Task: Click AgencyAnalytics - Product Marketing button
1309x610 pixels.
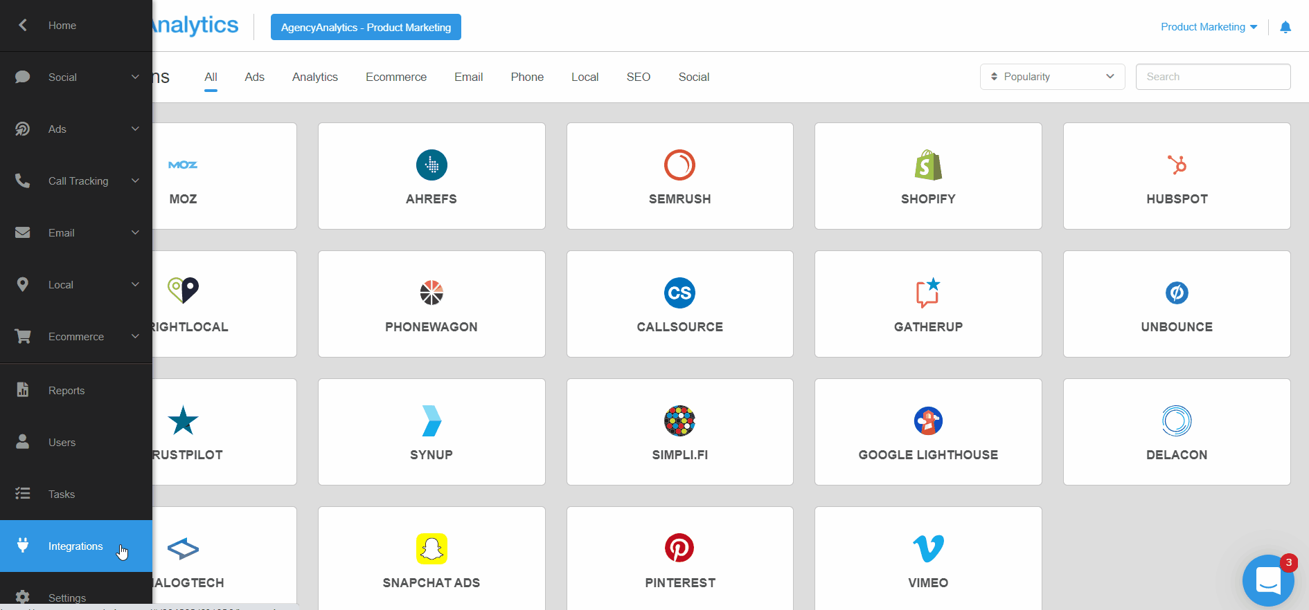Action: 366,27
